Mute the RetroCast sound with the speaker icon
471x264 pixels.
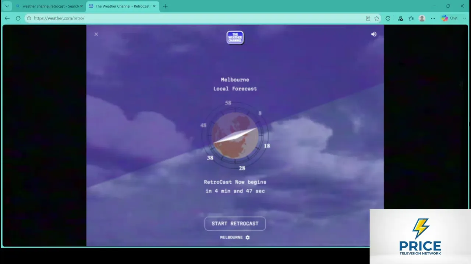tap(373, 34)
